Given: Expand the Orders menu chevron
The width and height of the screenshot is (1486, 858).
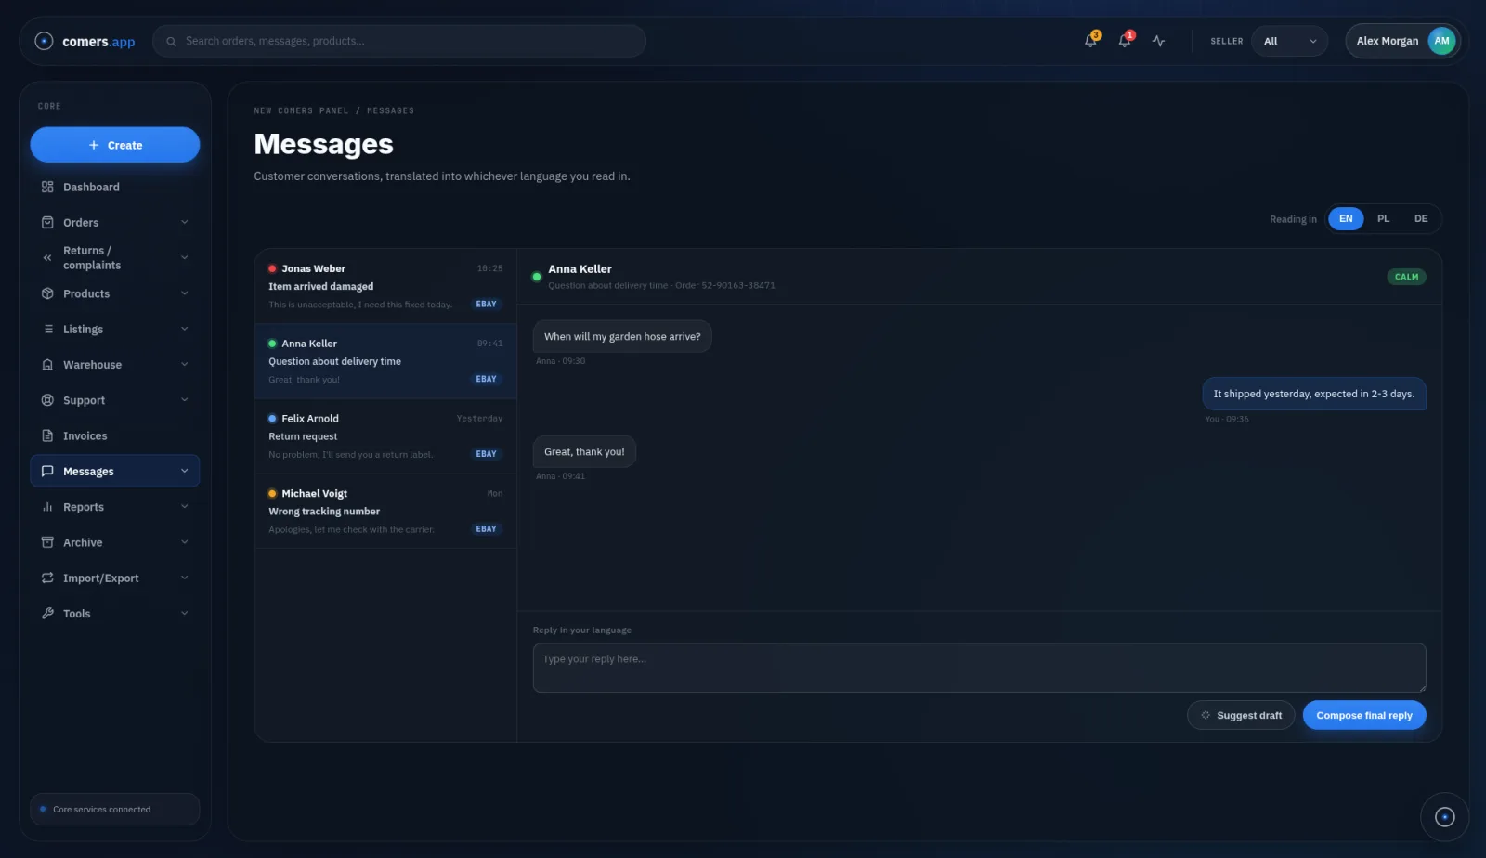Looking at the screenshot, I should [x=184, y=222].
